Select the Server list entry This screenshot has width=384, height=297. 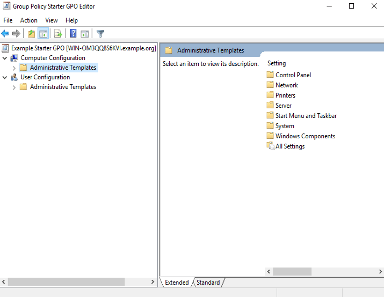(x=284, y=106)
